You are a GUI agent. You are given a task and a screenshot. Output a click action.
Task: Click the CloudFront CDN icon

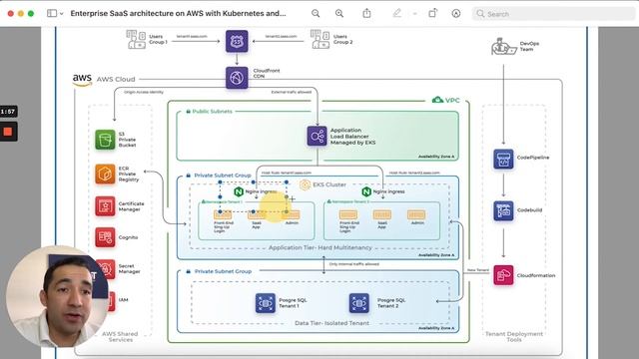[x=237, y=78]
